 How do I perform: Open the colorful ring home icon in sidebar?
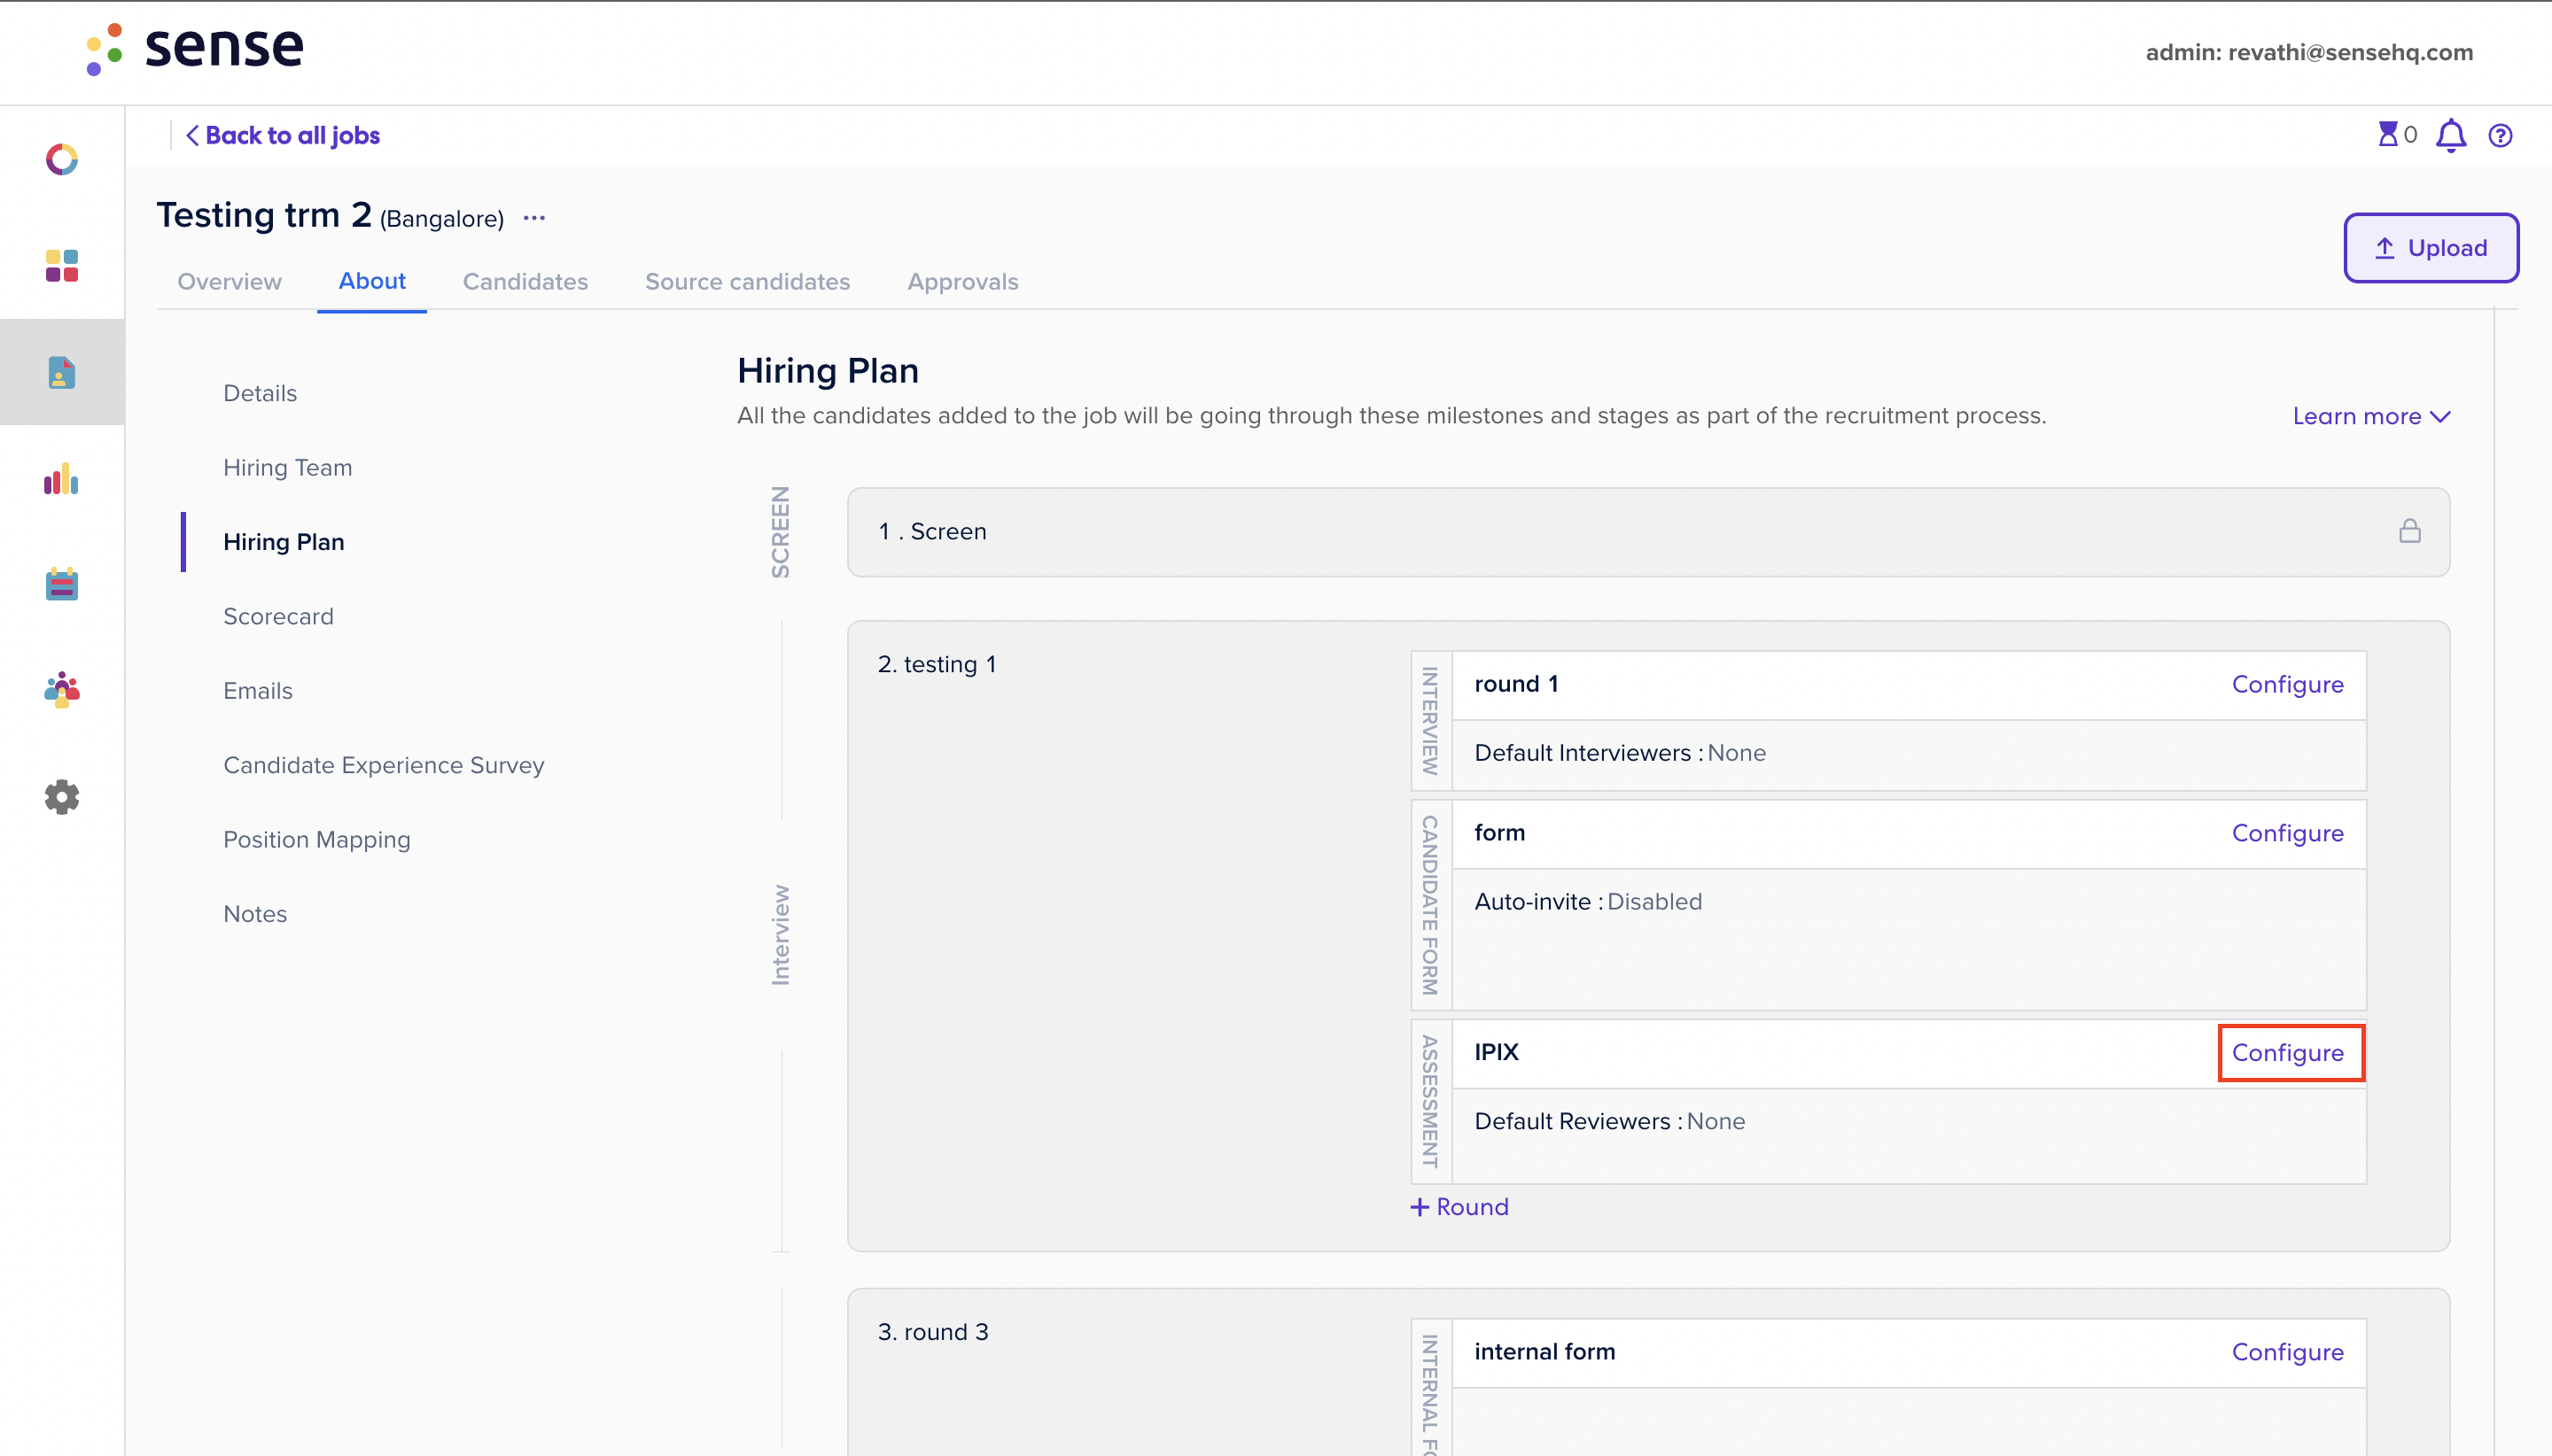click(62, 159)
